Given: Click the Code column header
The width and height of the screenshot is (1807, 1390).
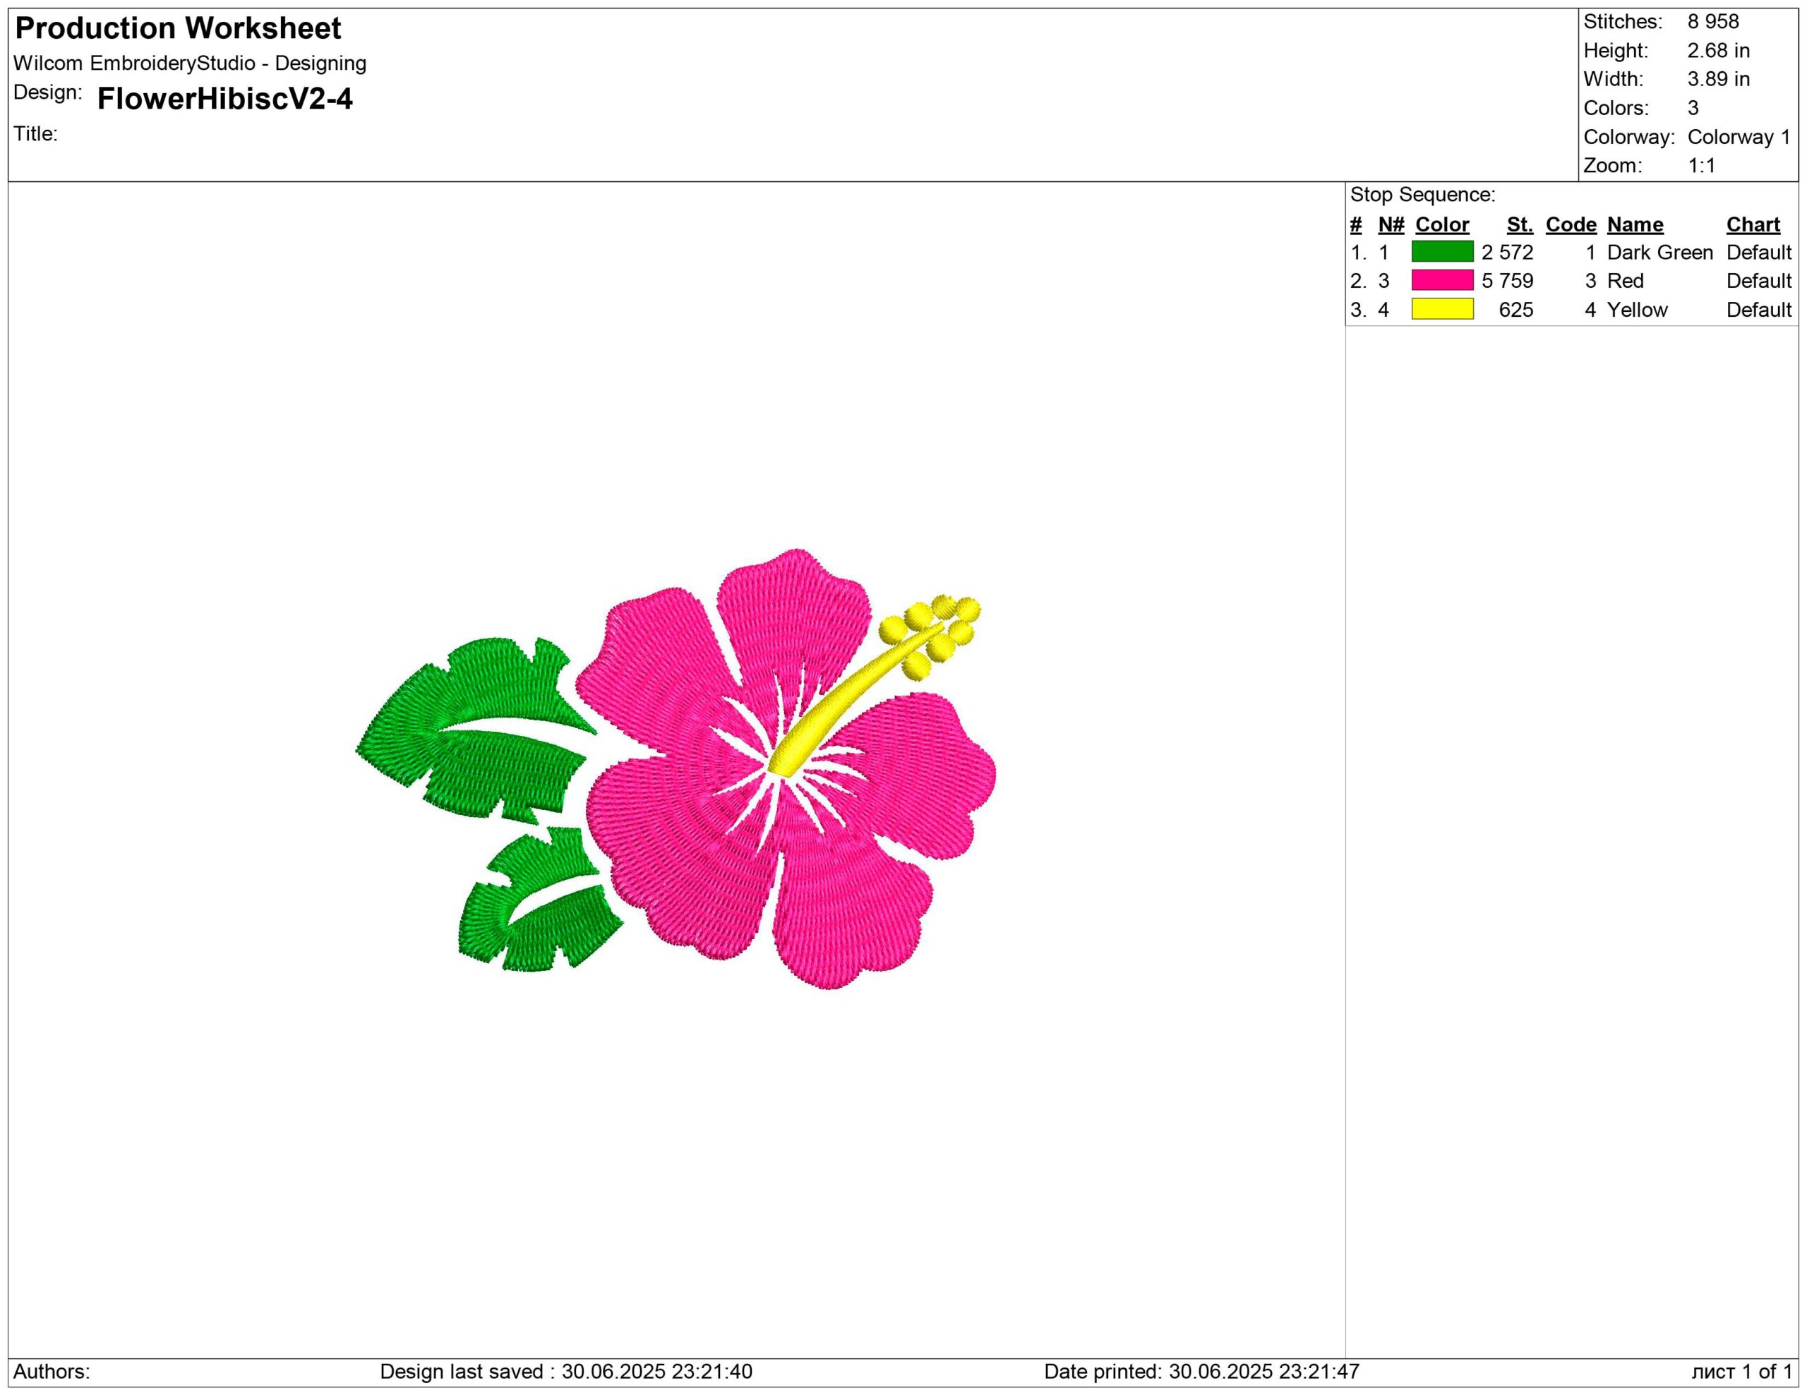Looking at the screenshot, I should point(1571,224).
